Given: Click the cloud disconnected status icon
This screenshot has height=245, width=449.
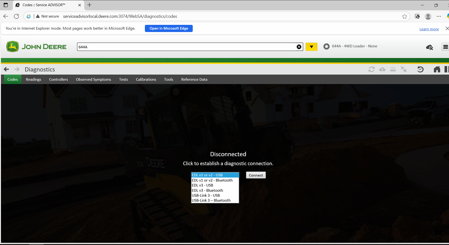Looking at the screenshot, I should click(429, 47).
